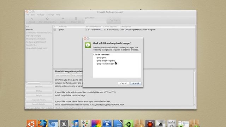The width and height of the screenshot is (226, 127).
Task: Click the Custom Filters button
Action: click(x=39, y=100)
